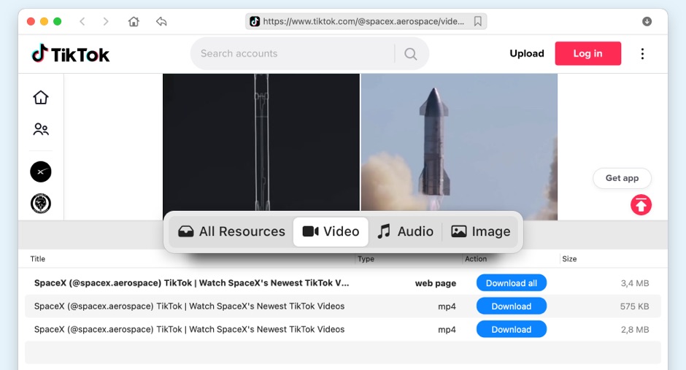Image resolution: width=686 pixels, height=370 pixels.
Task: Click the TikTok logo
Action: [x=71, y=54]
